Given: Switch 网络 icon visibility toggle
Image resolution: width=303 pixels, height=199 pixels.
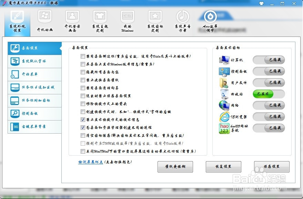Looking at the screenshot, I should 270,105.
